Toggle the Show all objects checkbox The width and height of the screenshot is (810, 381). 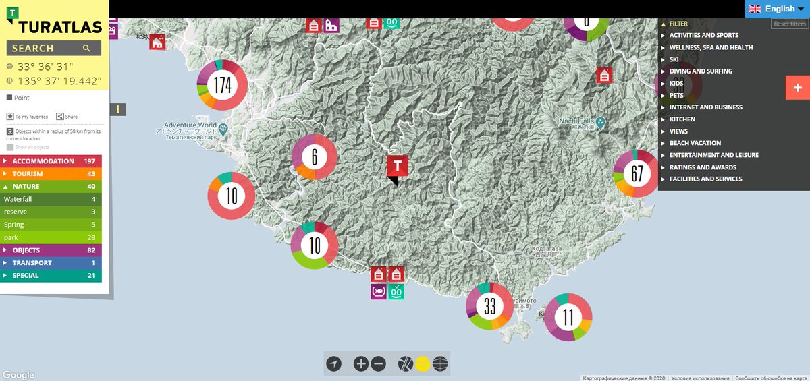pos(10,147)
